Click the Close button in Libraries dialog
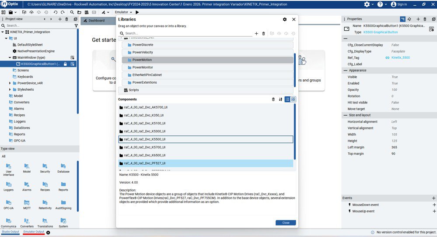437x237 pixels. pos(286,223)
